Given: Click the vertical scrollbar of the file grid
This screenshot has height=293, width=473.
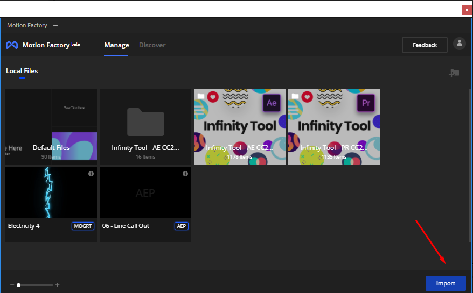Looking at the screenshot, I should point(470,166).
